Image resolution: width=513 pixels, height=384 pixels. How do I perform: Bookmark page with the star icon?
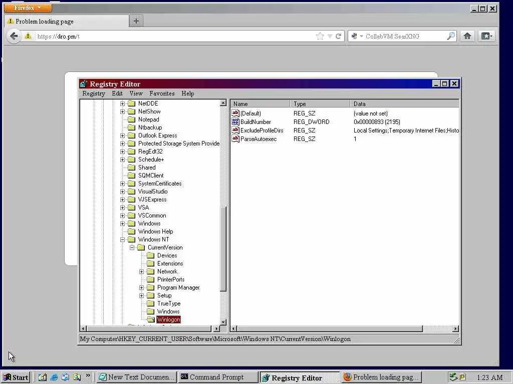320,36
